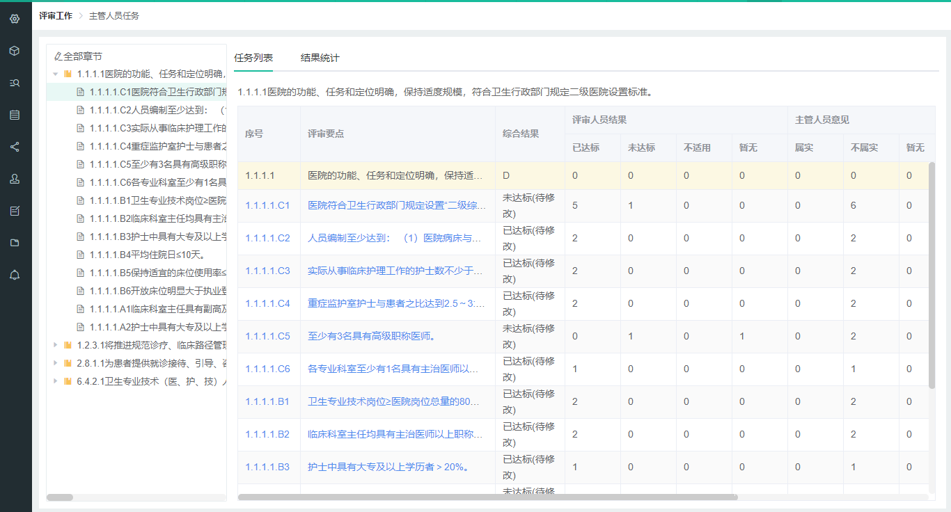
Task: Expand the 2.8.1.1 chapter tree node
Action: point(56,363)
